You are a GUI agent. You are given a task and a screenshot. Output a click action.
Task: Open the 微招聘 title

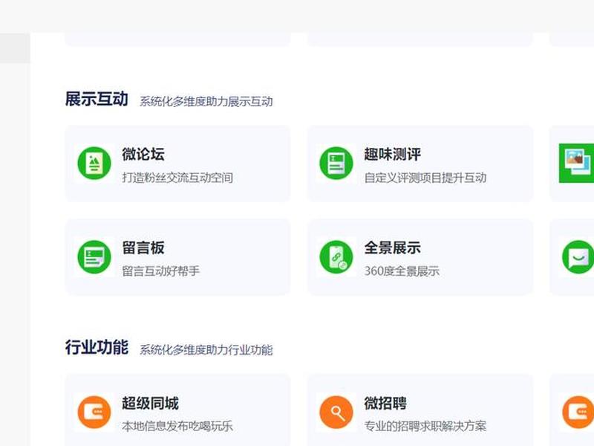(x=385, y=403)
